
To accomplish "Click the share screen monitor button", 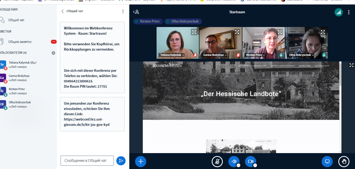I will point(327,161).
